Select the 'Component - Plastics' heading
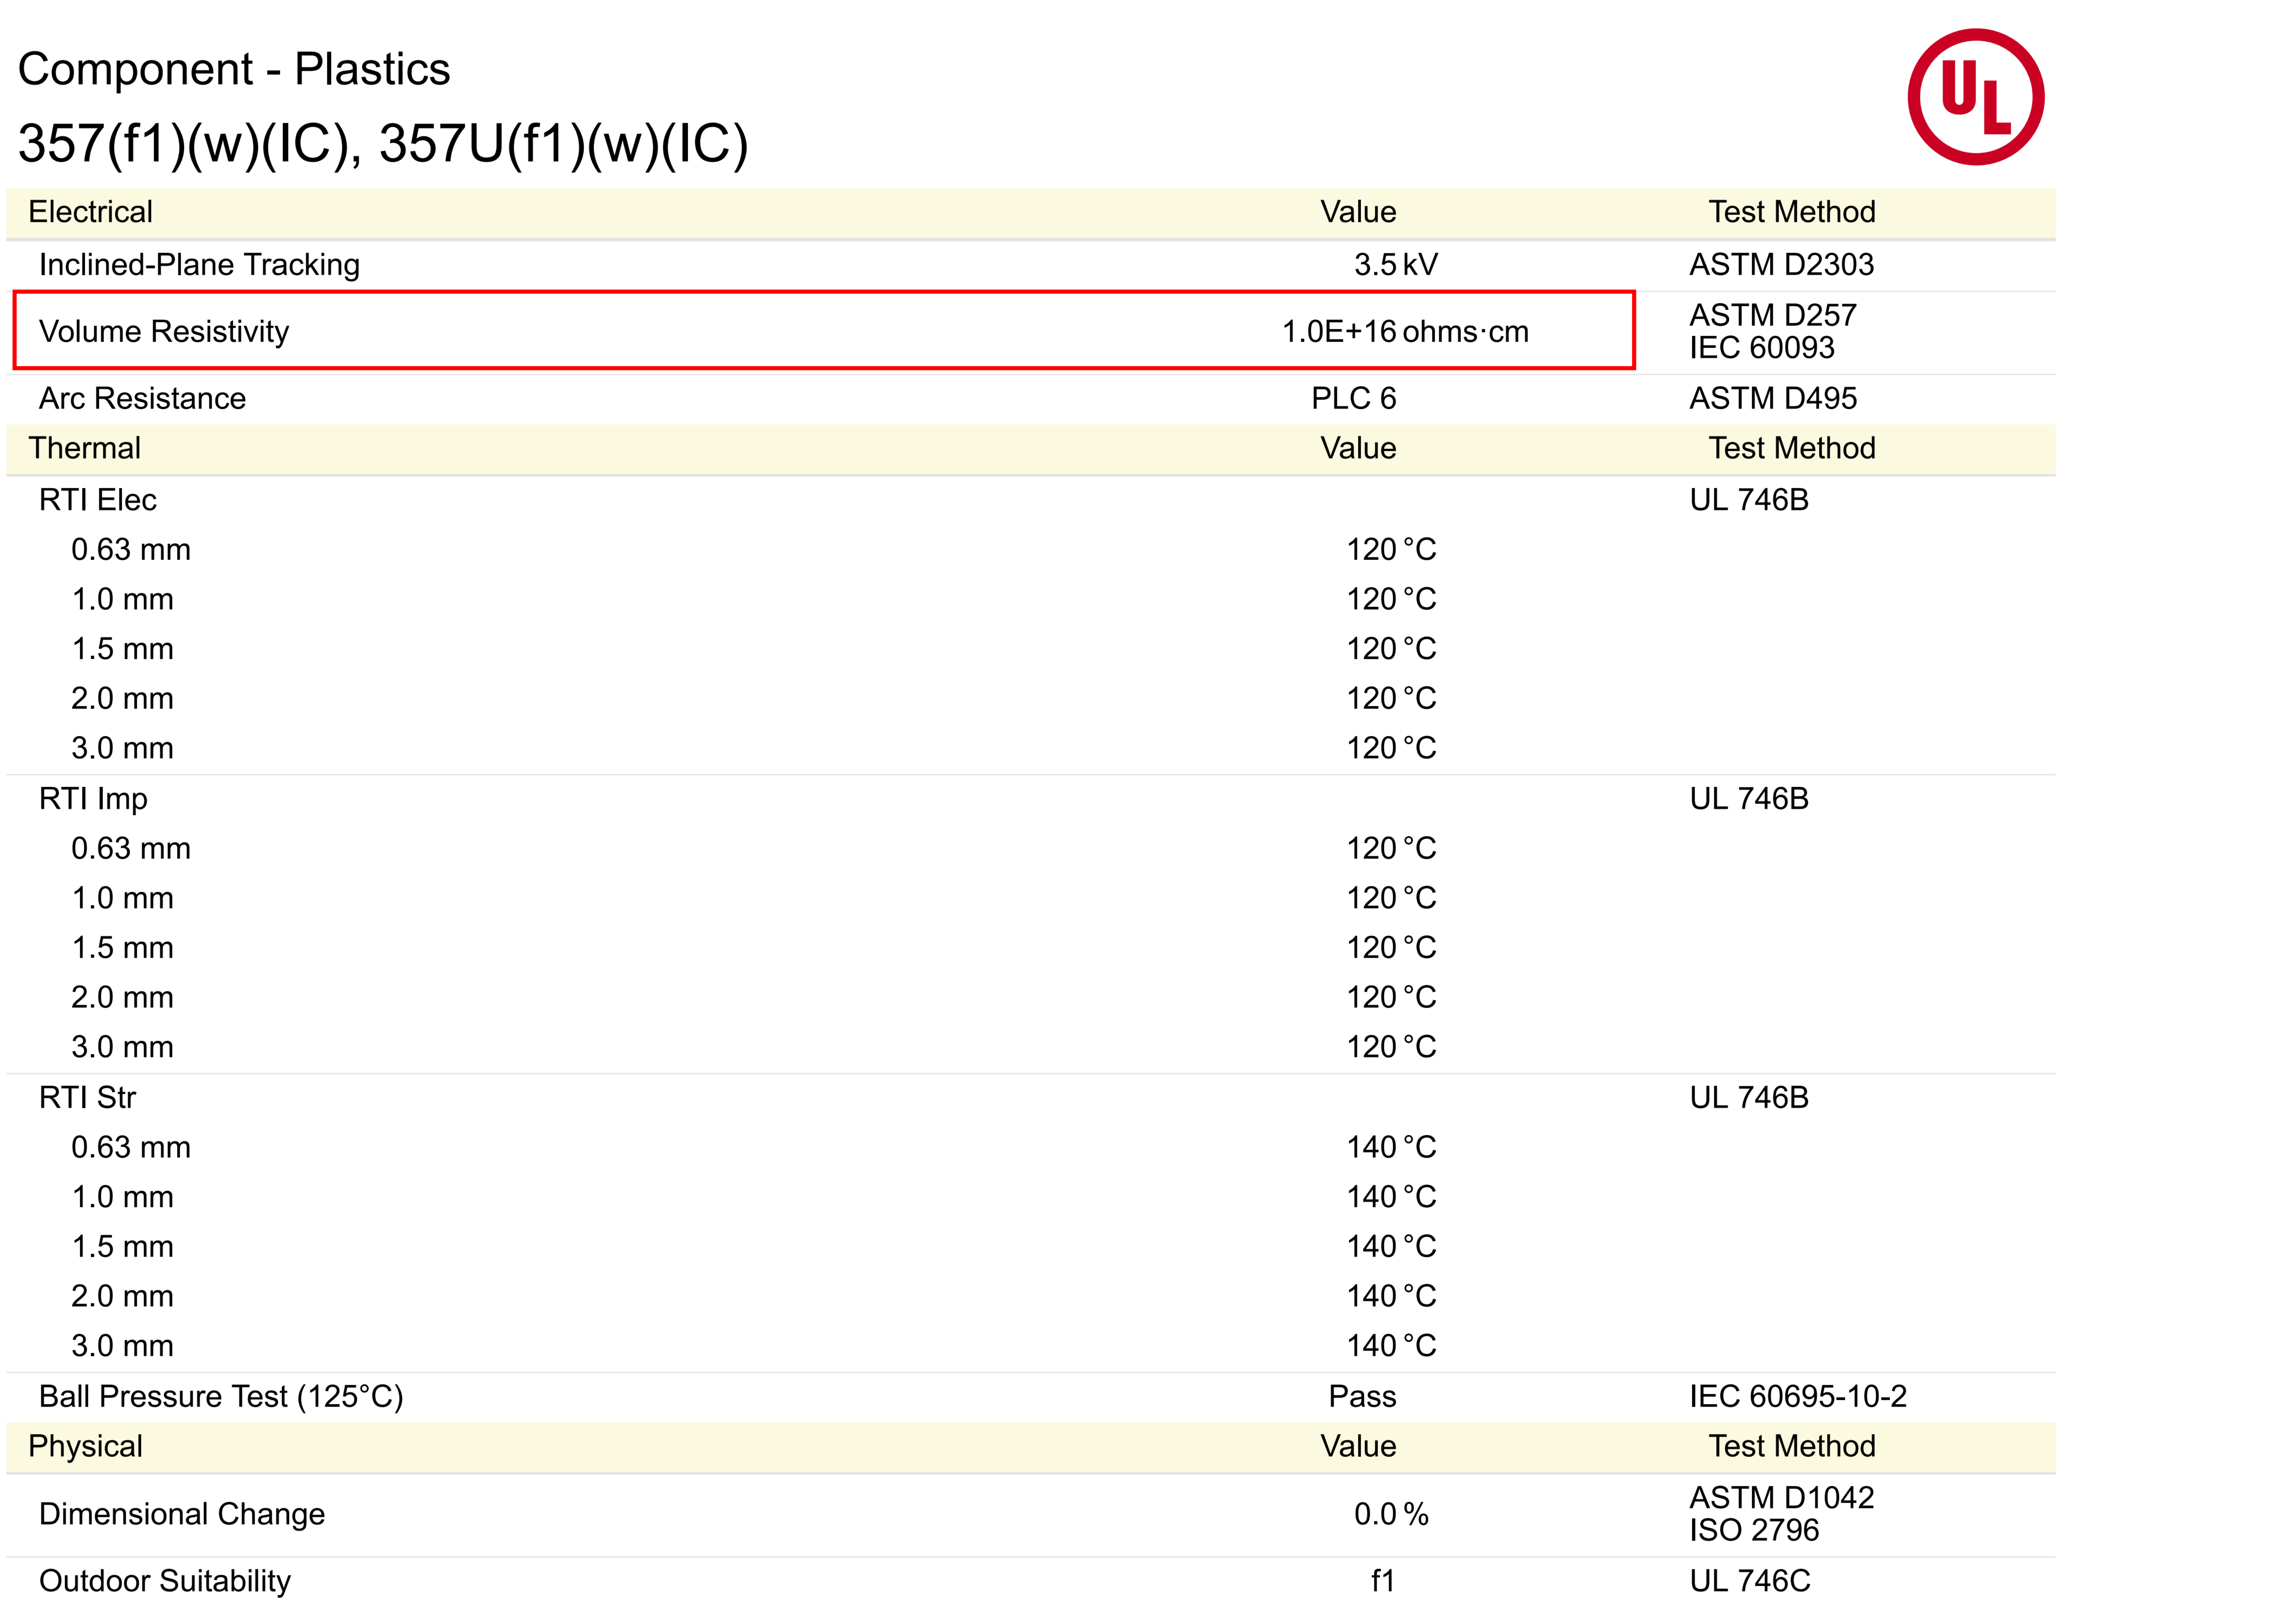The image size is (2296, 1624). point(234,70)
